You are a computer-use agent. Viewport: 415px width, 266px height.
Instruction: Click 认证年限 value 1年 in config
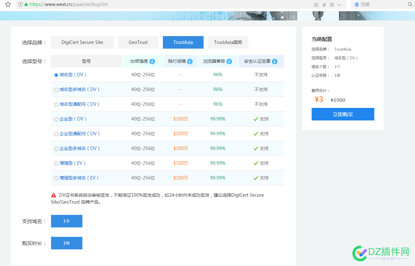tap(338, 75)
